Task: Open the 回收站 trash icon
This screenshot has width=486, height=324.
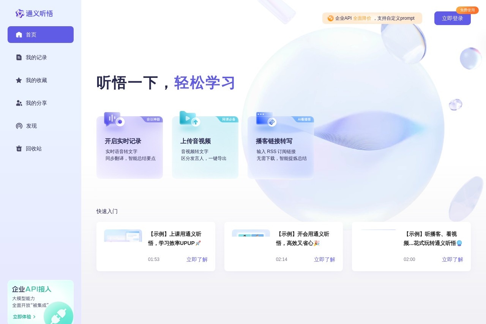Action: pyautogui.click(x=19, y=149)
